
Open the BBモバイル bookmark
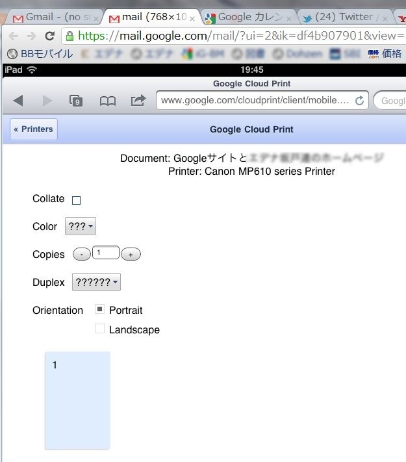click(40, 54)
